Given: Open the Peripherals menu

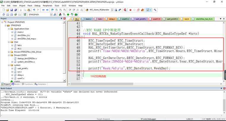Looking at the screenshot, I should (x=47, y=6).
